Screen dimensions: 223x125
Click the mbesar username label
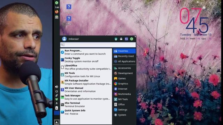coord(74,39)
